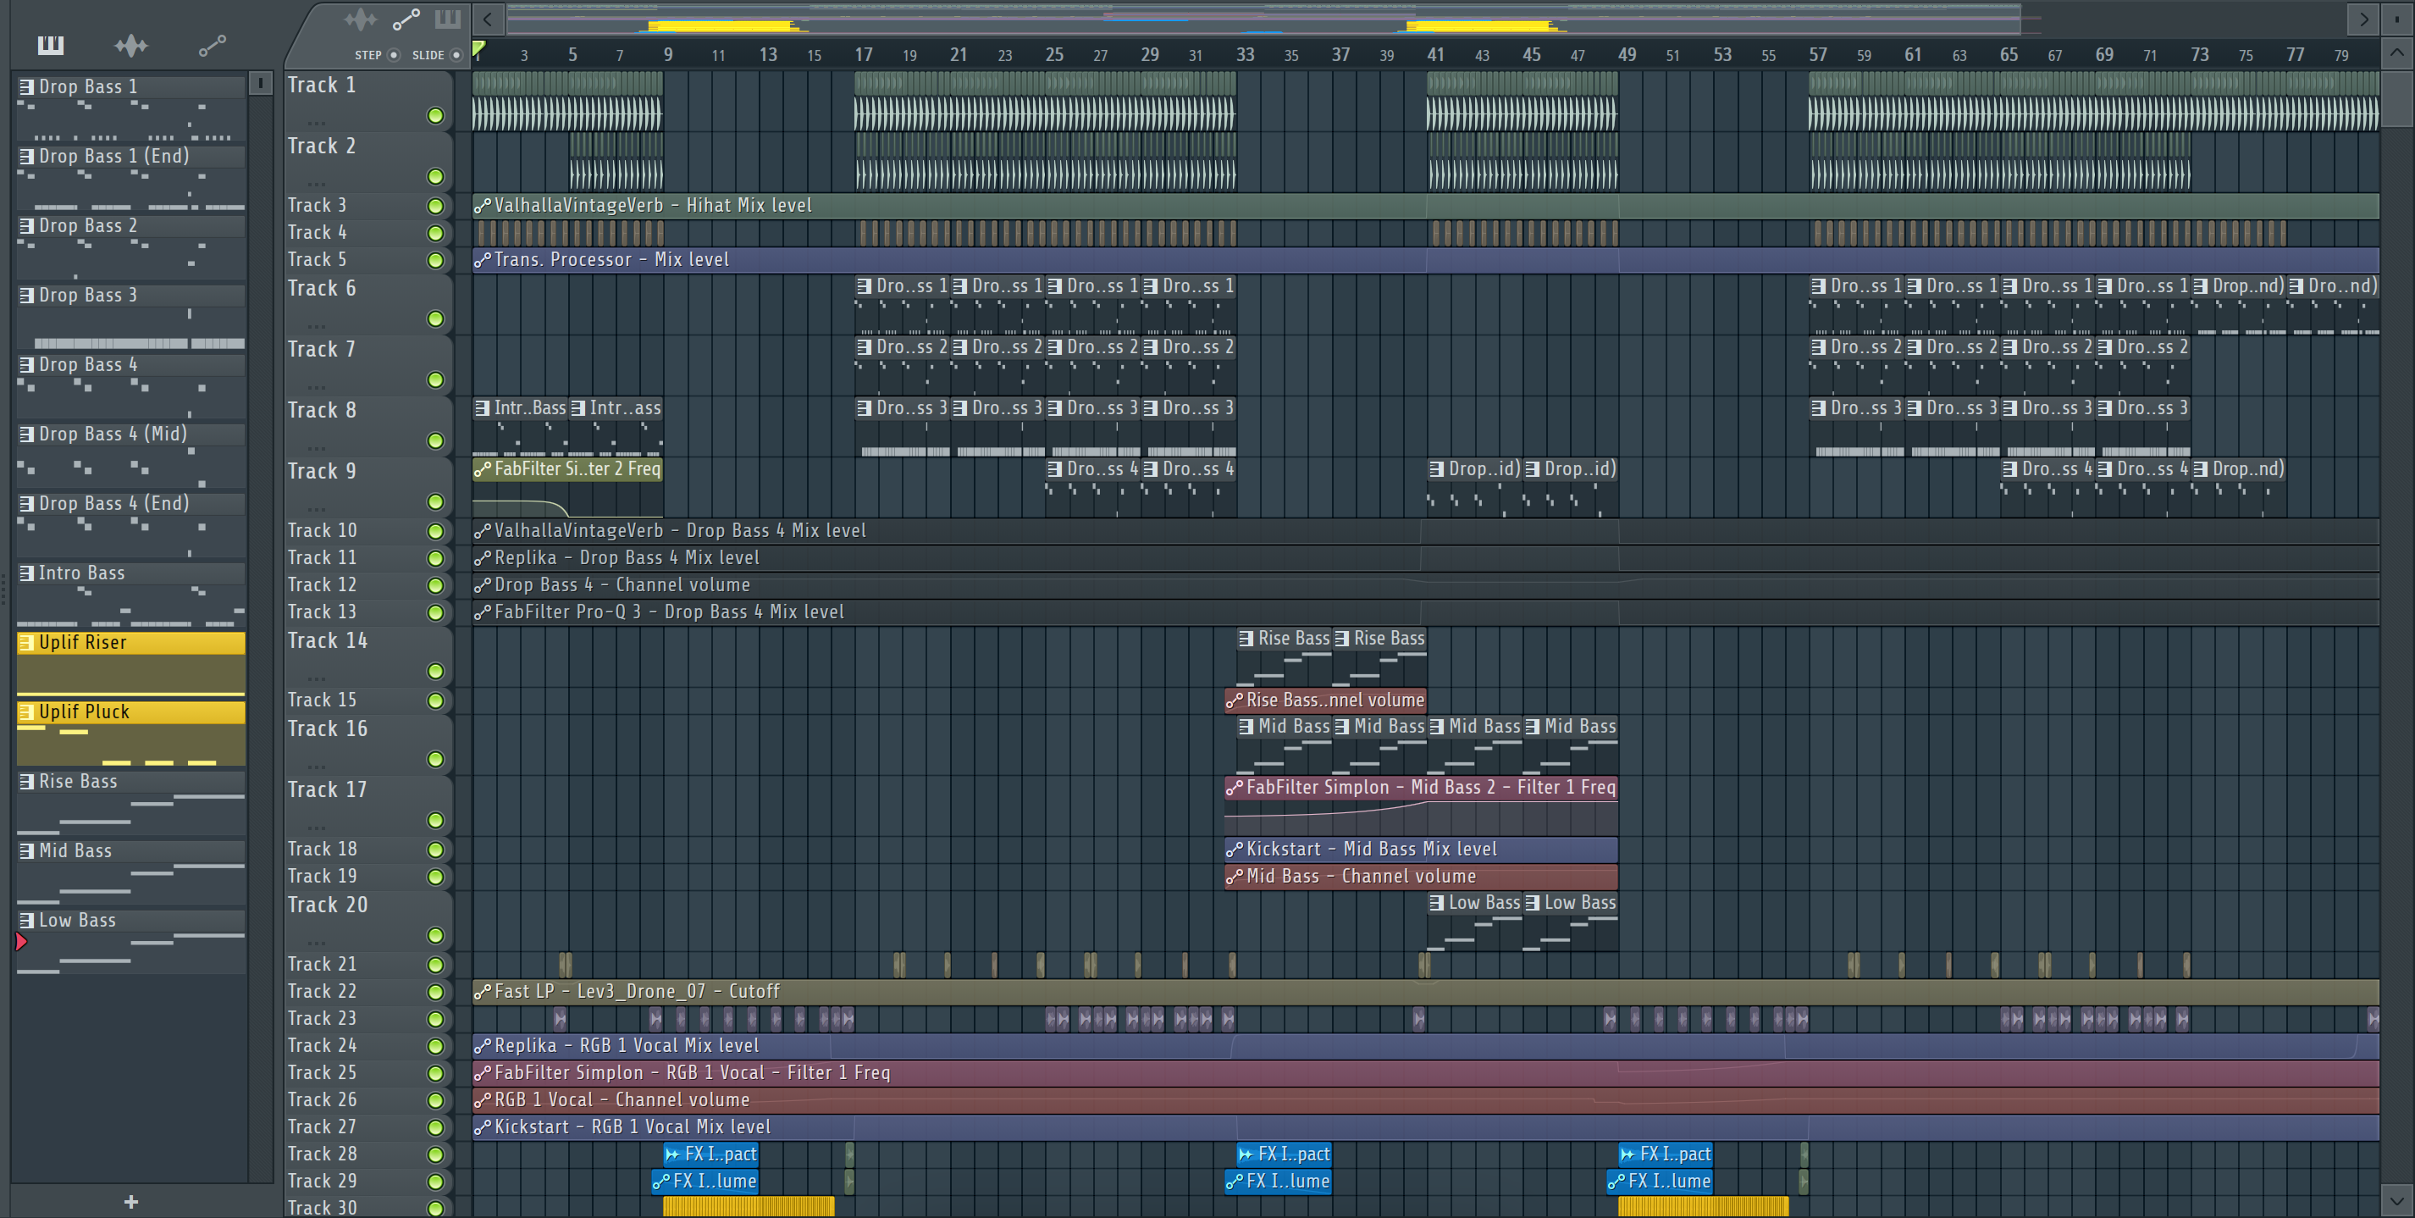Jump to bar 33 on the timeline ruler
The height and width of the screenshot is (1218, 2415).
(x=1245, y=54)
